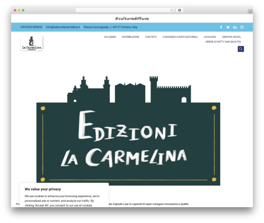Click the We value your privacy heading
The height and width of the screenshot is (223, 264).
(43, 189)
